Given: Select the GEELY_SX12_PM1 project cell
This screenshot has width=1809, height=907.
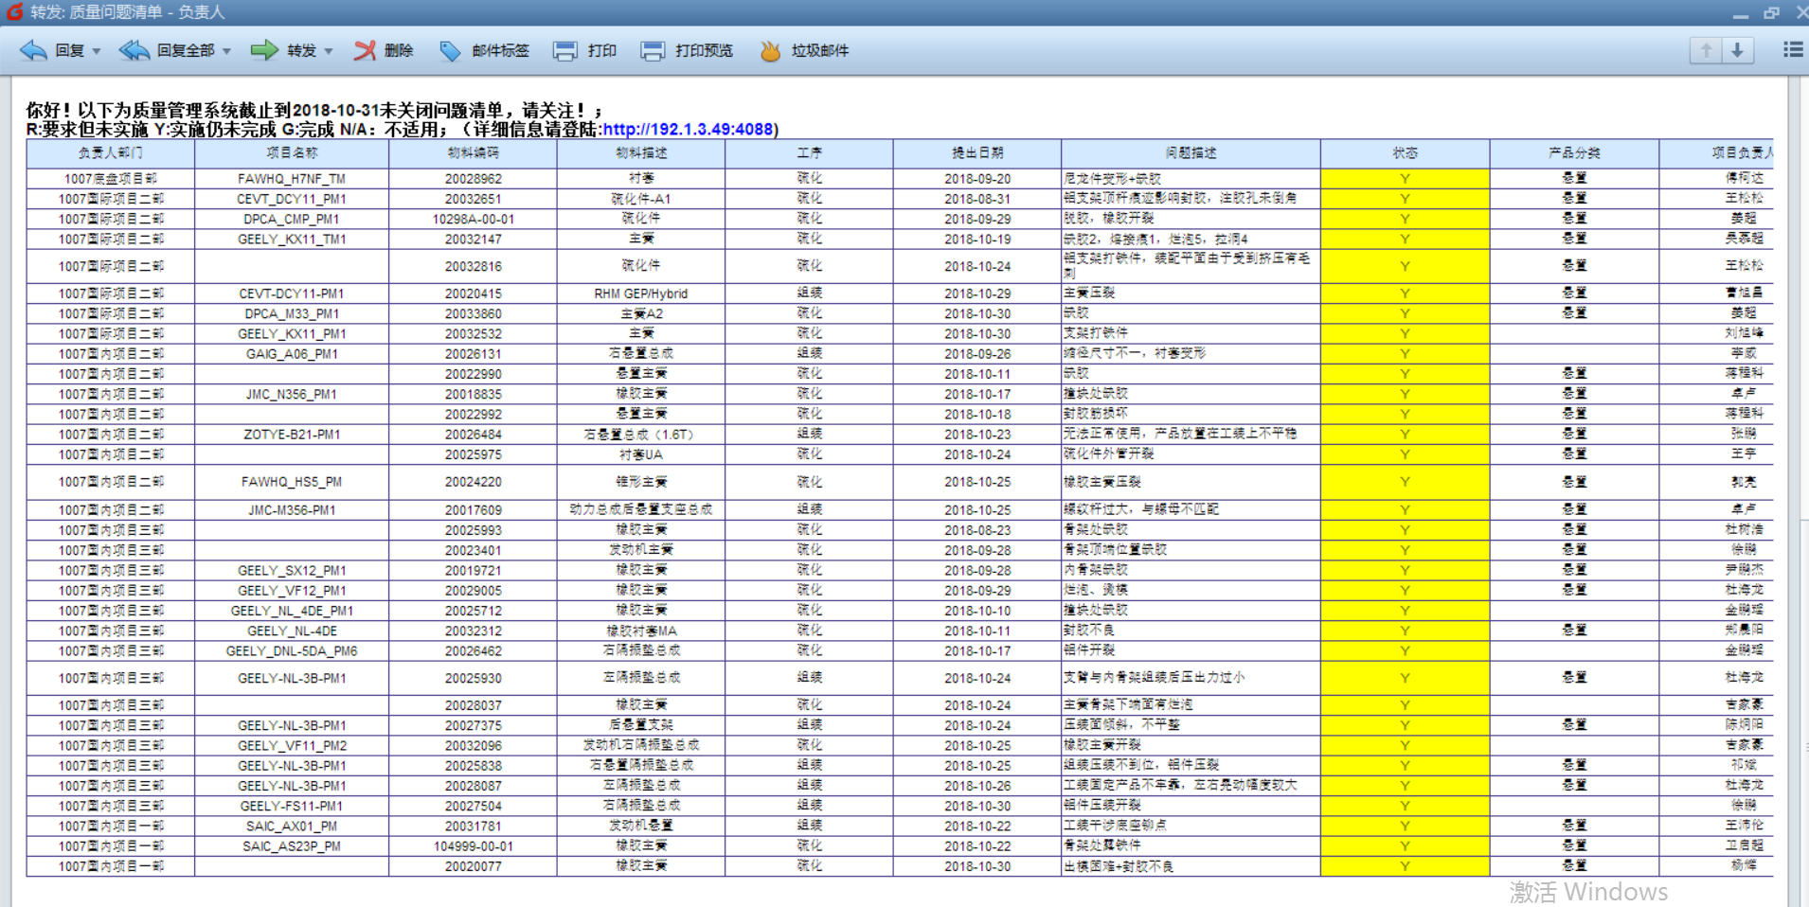Looking at the screenshot, I should [x=292, y=571].
